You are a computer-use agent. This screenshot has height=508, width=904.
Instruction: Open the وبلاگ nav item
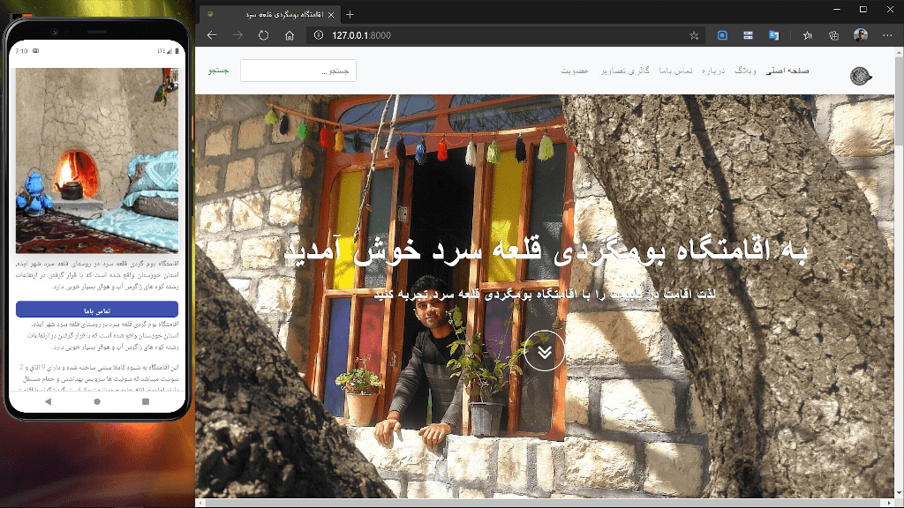[x=746, y=71]
